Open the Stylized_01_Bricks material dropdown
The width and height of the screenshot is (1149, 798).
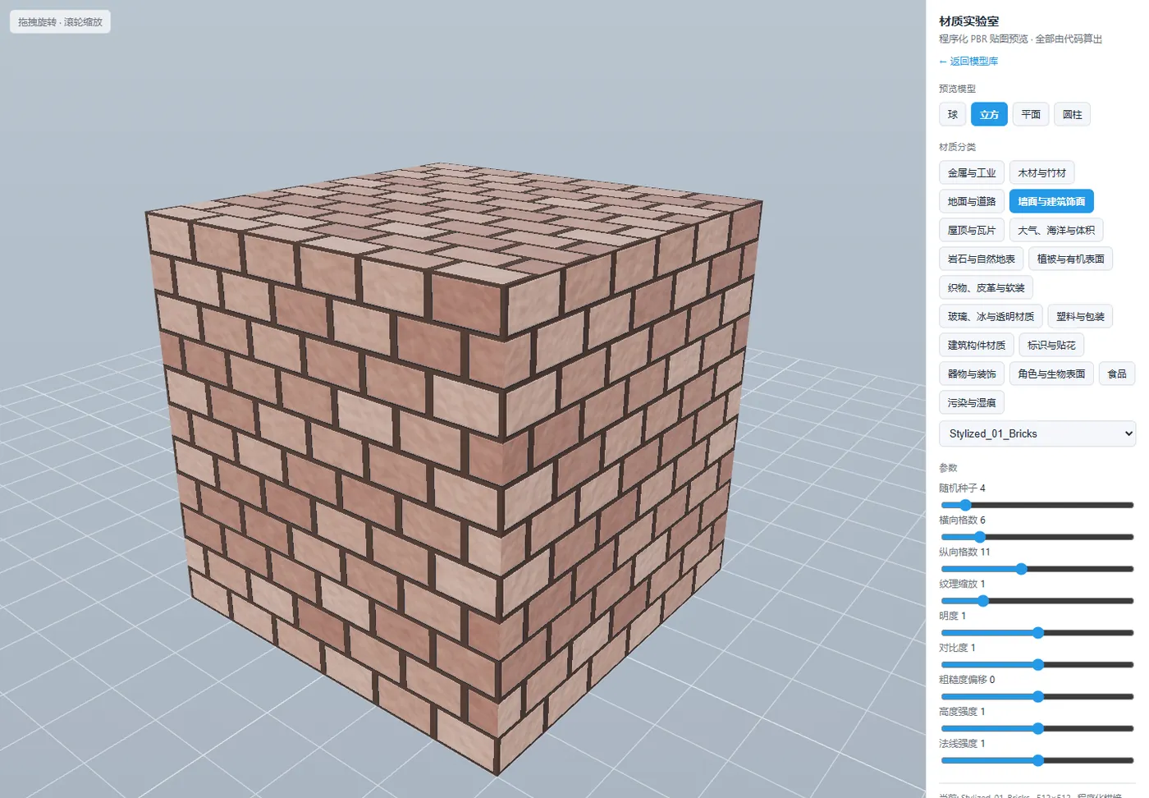tap(1037, 433)
